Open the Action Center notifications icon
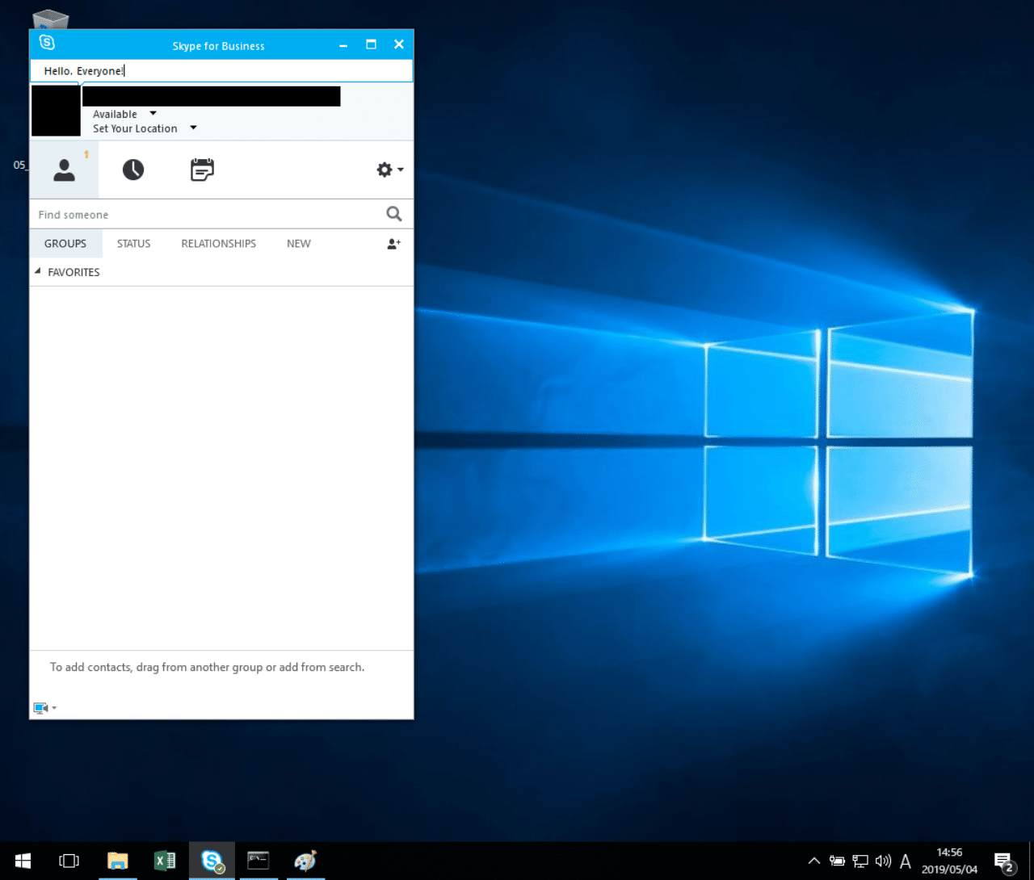Screen dimensions: 1034x880 pos(1004,861)
